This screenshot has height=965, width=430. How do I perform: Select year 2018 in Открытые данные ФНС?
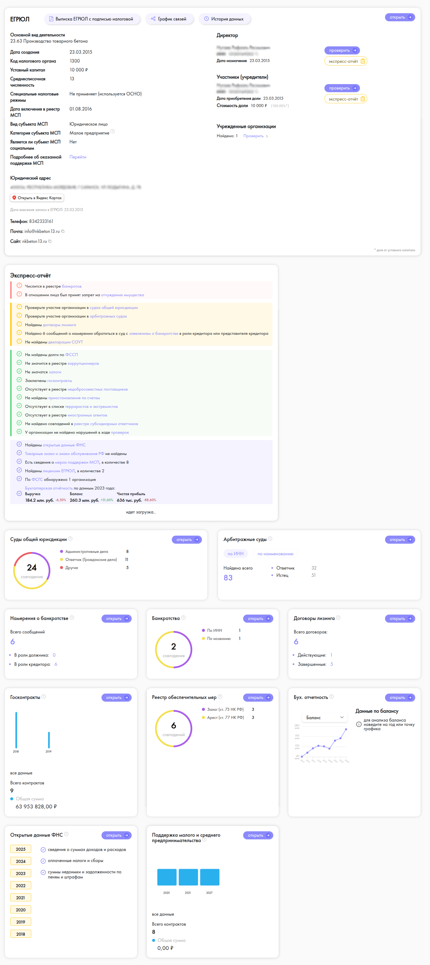point(20,934)
